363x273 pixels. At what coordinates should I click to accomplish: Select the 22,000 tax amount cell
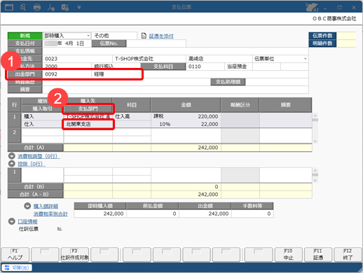point(186,124)
